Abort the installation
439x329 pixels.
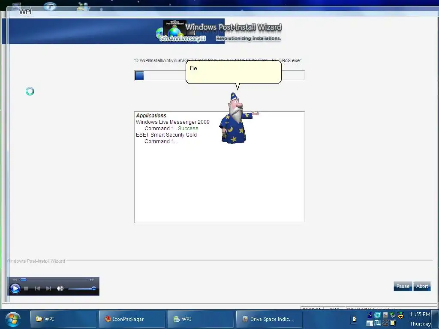[422, 286]
